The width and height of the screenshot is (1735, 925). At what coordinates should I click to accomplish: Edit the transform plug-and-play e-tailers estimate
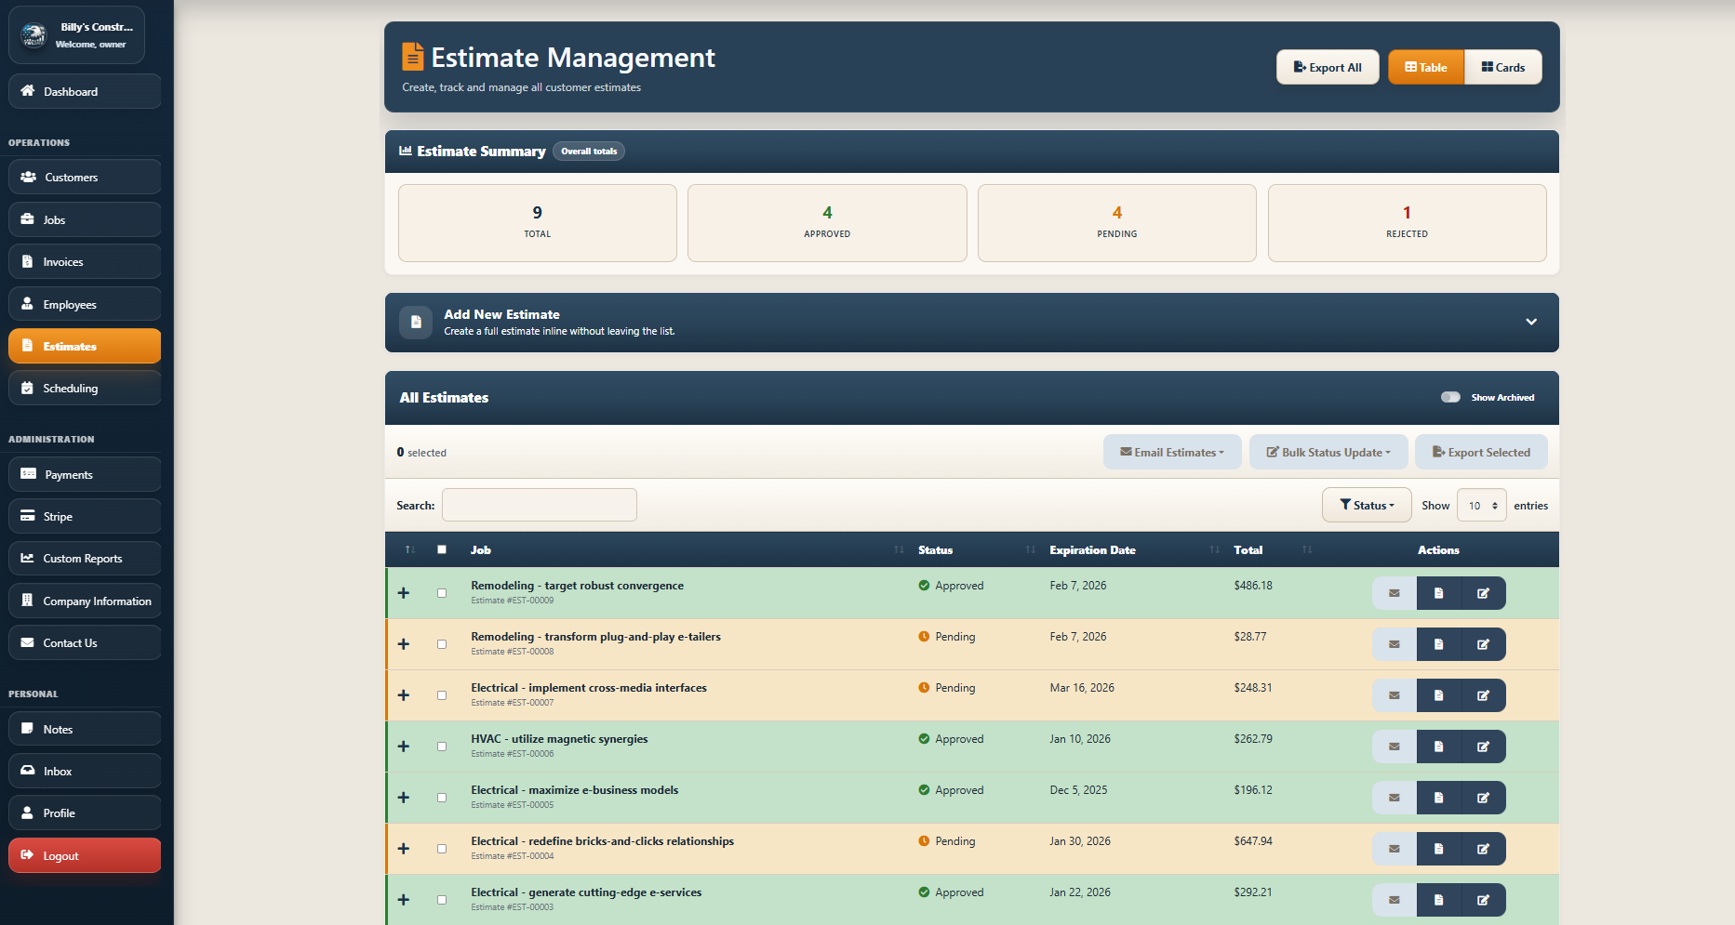click(x=1483, y=644)
